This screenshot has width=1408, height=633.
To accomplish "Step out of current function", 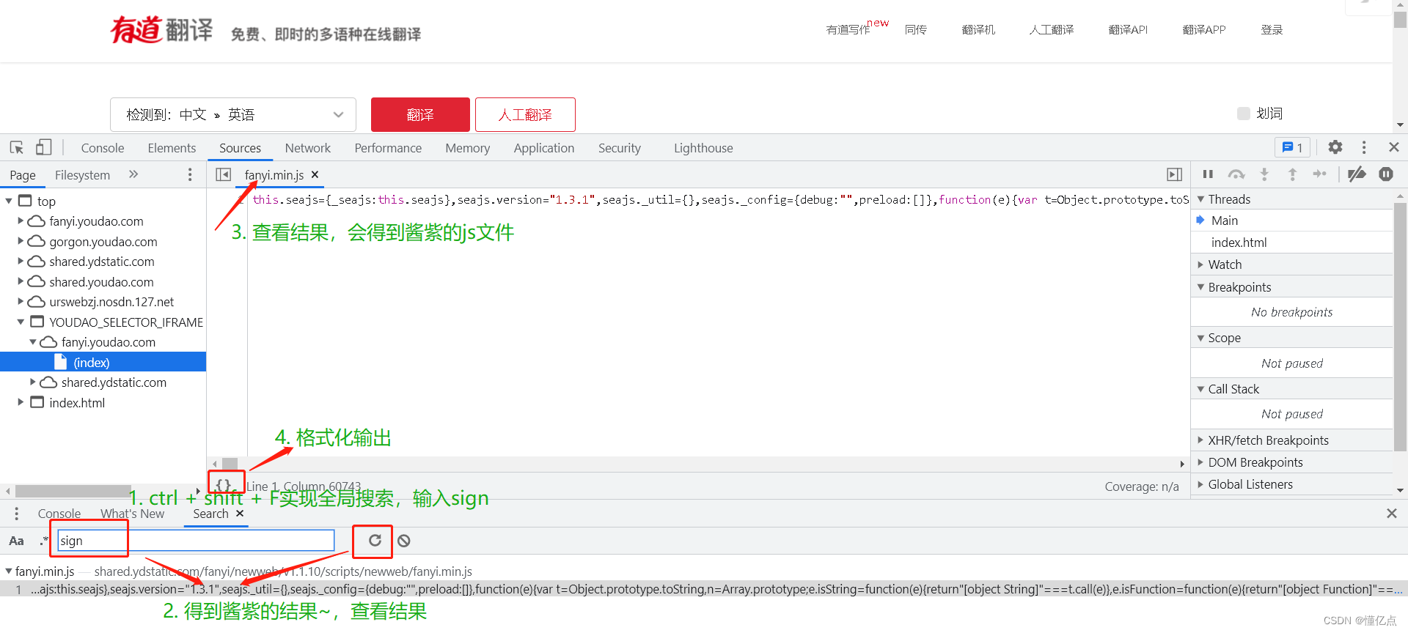I will tap(1292, 174).
